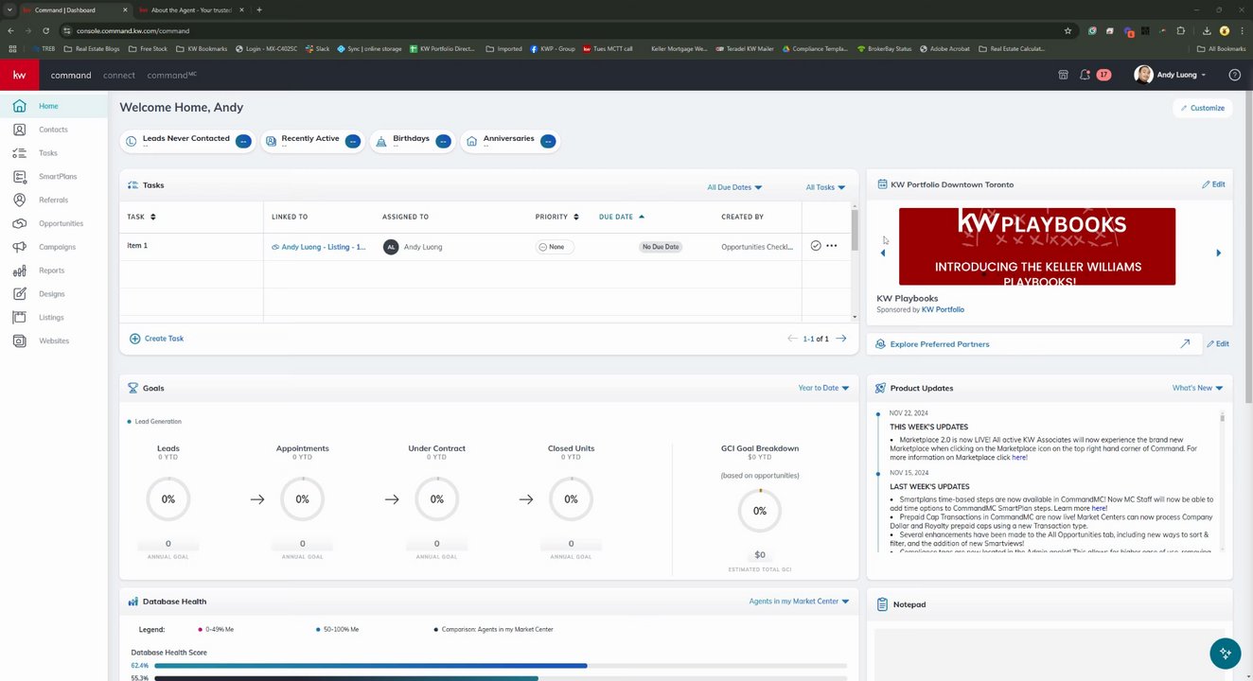The height and width of the screenshot is (681, 1253).
Task: Open Designs in the sidebar
Action: (52, 294)
